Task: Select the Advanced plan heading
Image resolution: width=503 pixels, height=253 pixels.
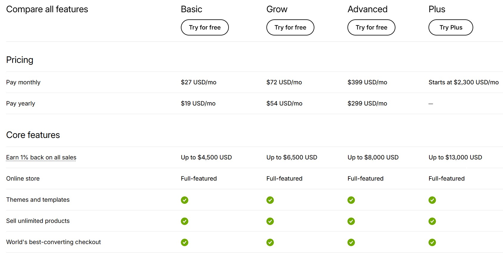Action: tap(367, 9)
